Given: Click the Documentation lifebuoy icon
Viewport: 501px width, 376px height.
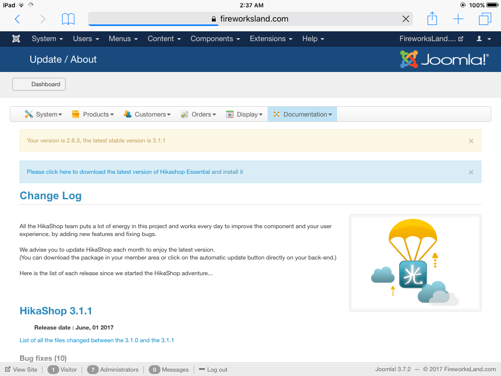Looking at the screenshot, I should pos(276,114).
